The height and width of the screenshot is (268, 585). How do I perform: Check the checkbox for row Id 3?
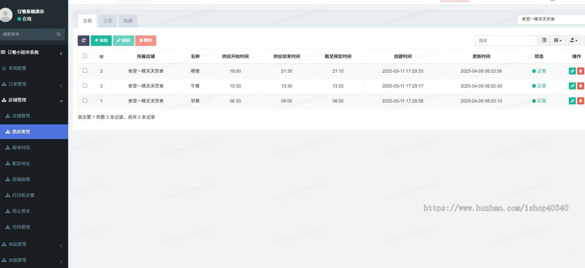click(x=85, y=71)
